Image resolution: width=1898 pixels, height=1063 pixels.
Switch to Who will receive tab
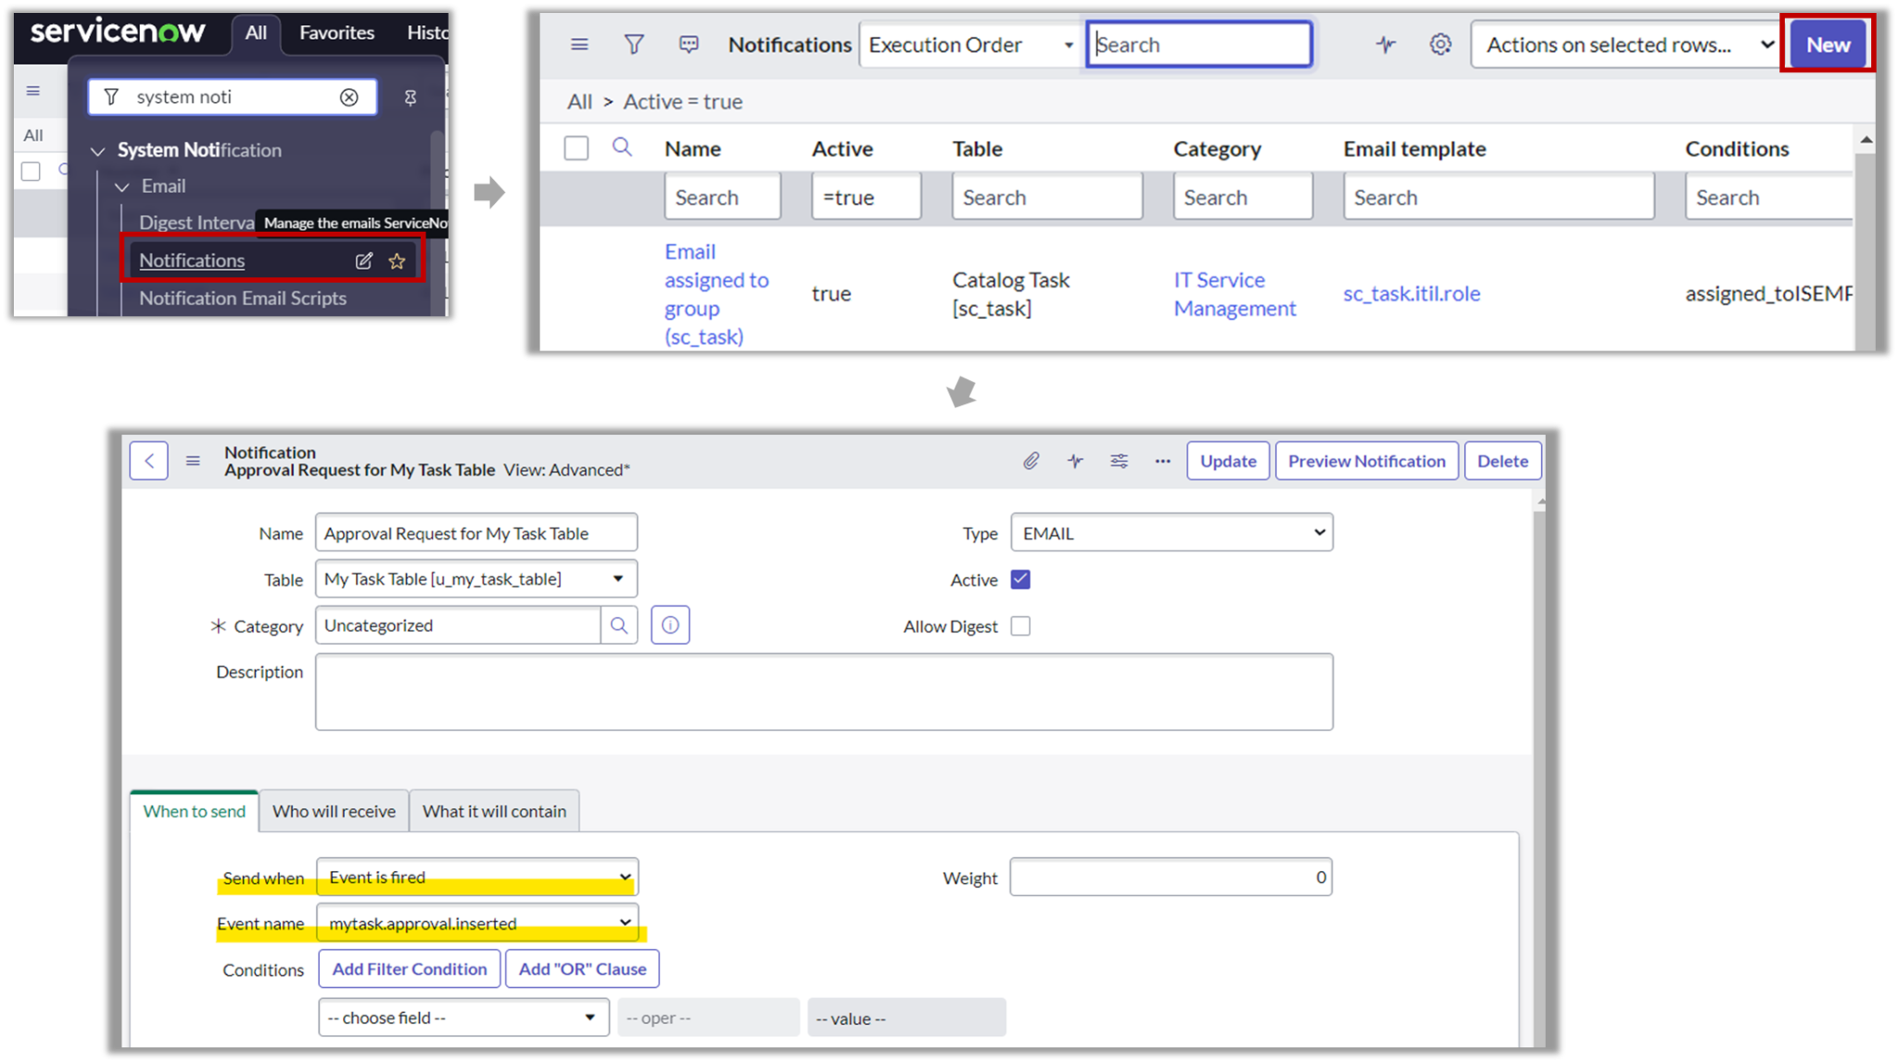tap(334, 811)
